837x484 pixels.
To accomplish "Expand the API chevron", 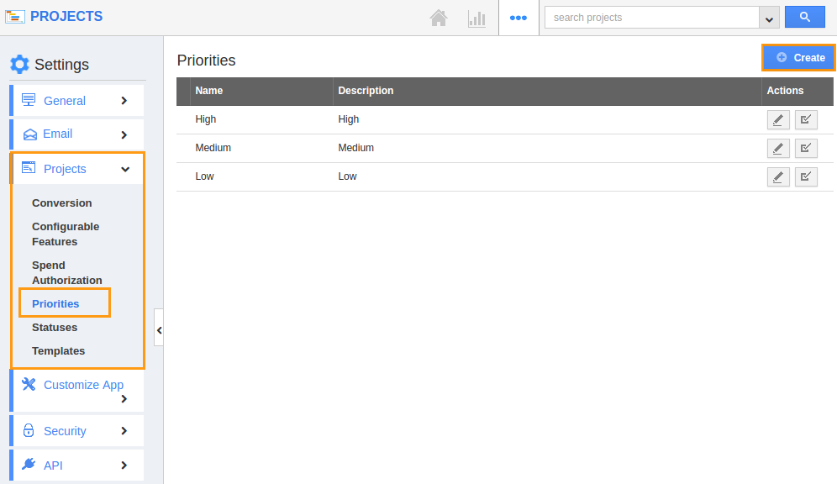I will (x=124, y=466).
